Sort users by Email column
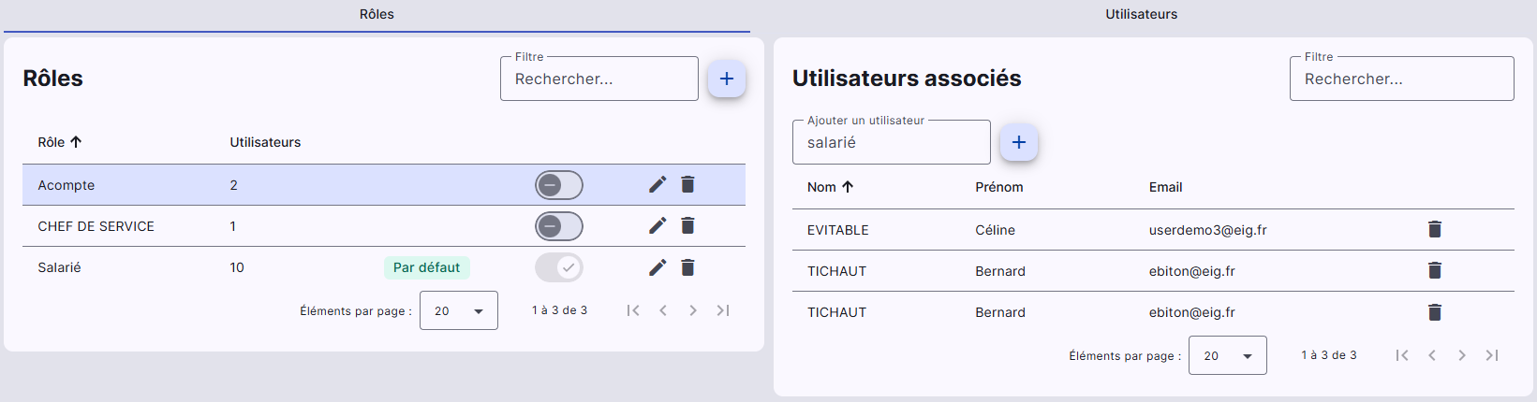This screenshot has height=402, width=1537. [x=1165, y=187]
